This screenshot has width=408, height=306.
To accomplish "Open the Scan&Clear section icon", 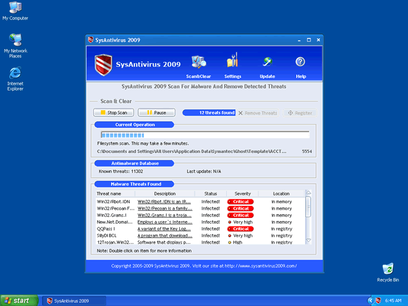I will pos(199,62).
